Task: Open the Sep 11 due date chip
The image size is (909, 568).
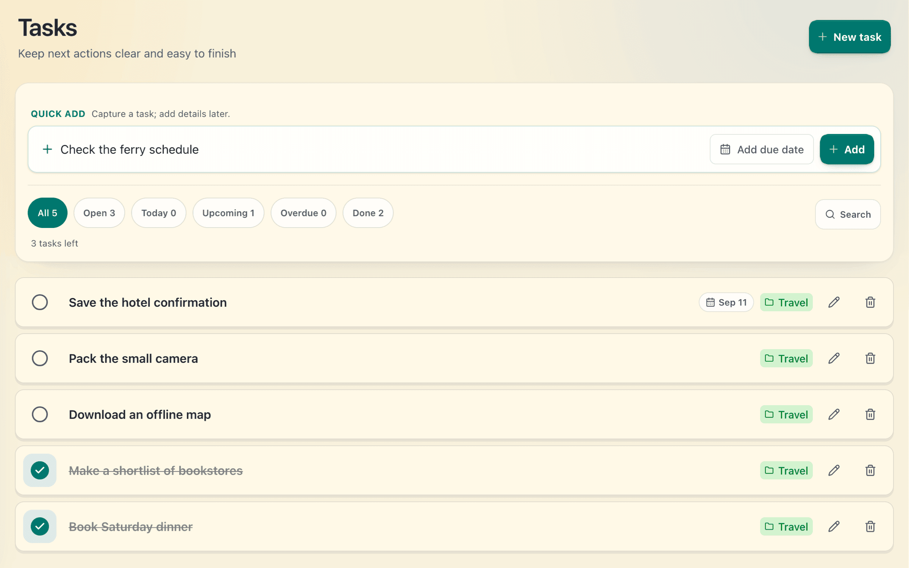Action: 726,302
